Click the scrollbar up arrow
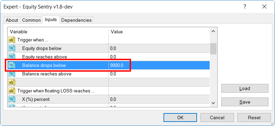275x126 pixels. (x=213, y=32)
